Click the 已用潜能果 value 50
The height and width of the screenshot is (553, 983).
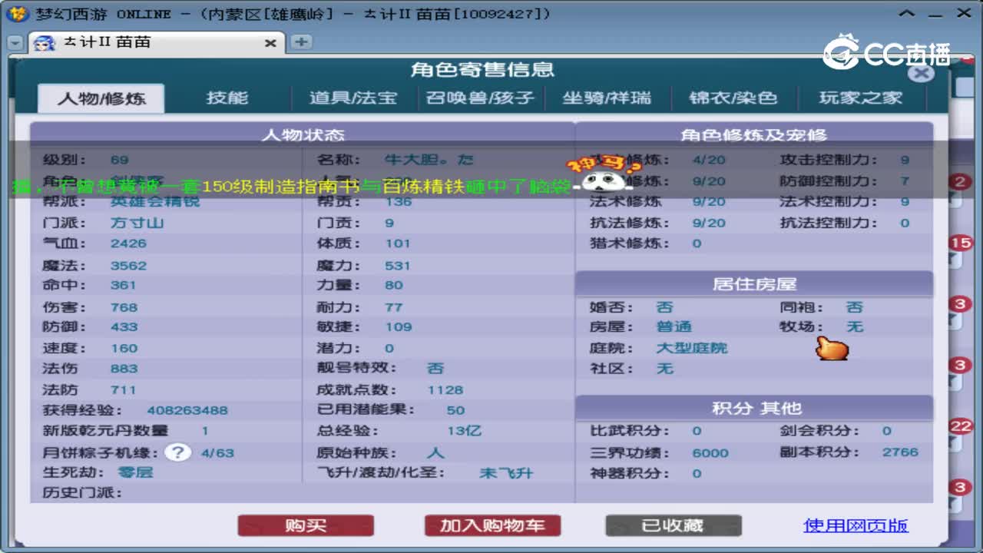tap(456, 410)
